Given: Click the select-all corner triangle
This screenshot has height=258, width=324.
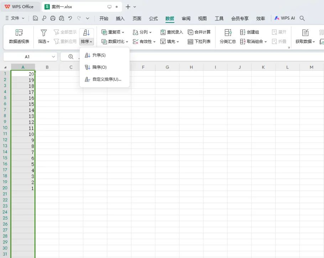Looking at the screenshot, I should [x=5, y=67].
